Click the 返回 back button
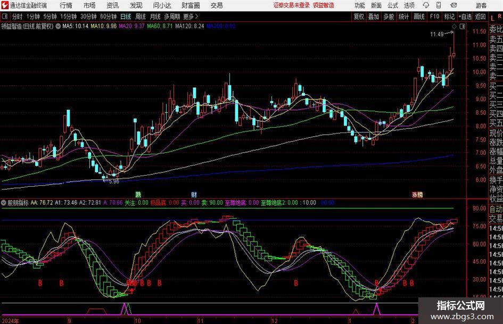Viewport: 503px width, 324px height. point(480,16)
